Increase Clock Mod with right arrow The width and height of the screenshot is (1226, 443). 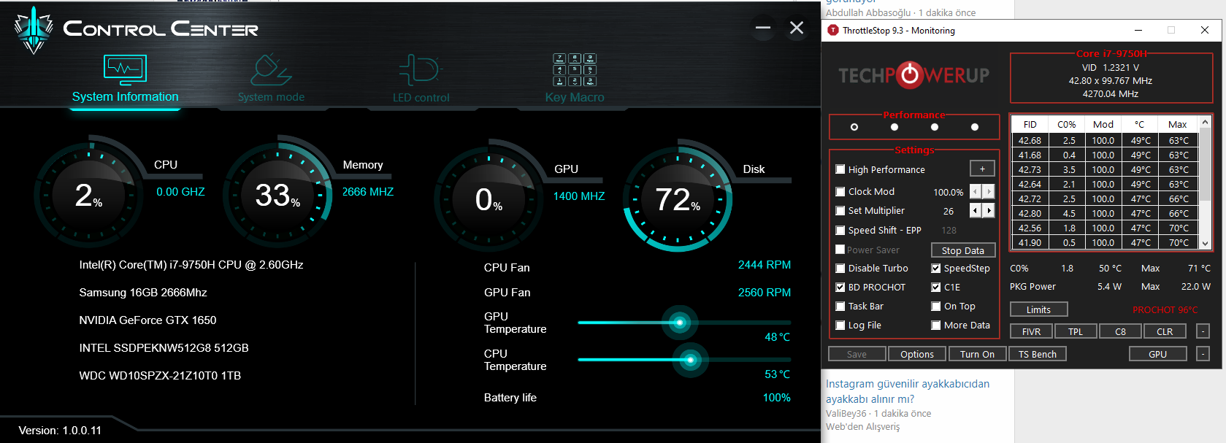(989, 191)
